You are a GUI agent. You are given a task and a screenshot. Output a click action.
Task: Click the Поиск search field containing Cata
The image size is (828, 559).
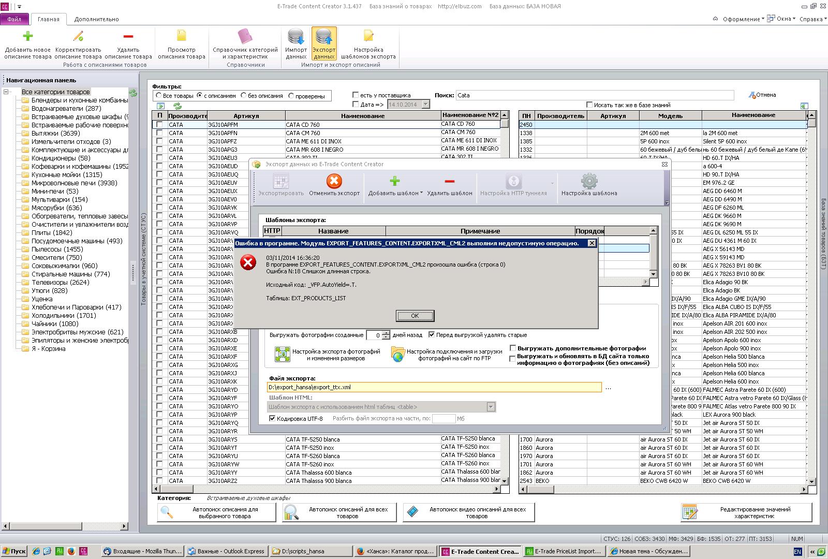pyautogui.click(x=595, y=95)
